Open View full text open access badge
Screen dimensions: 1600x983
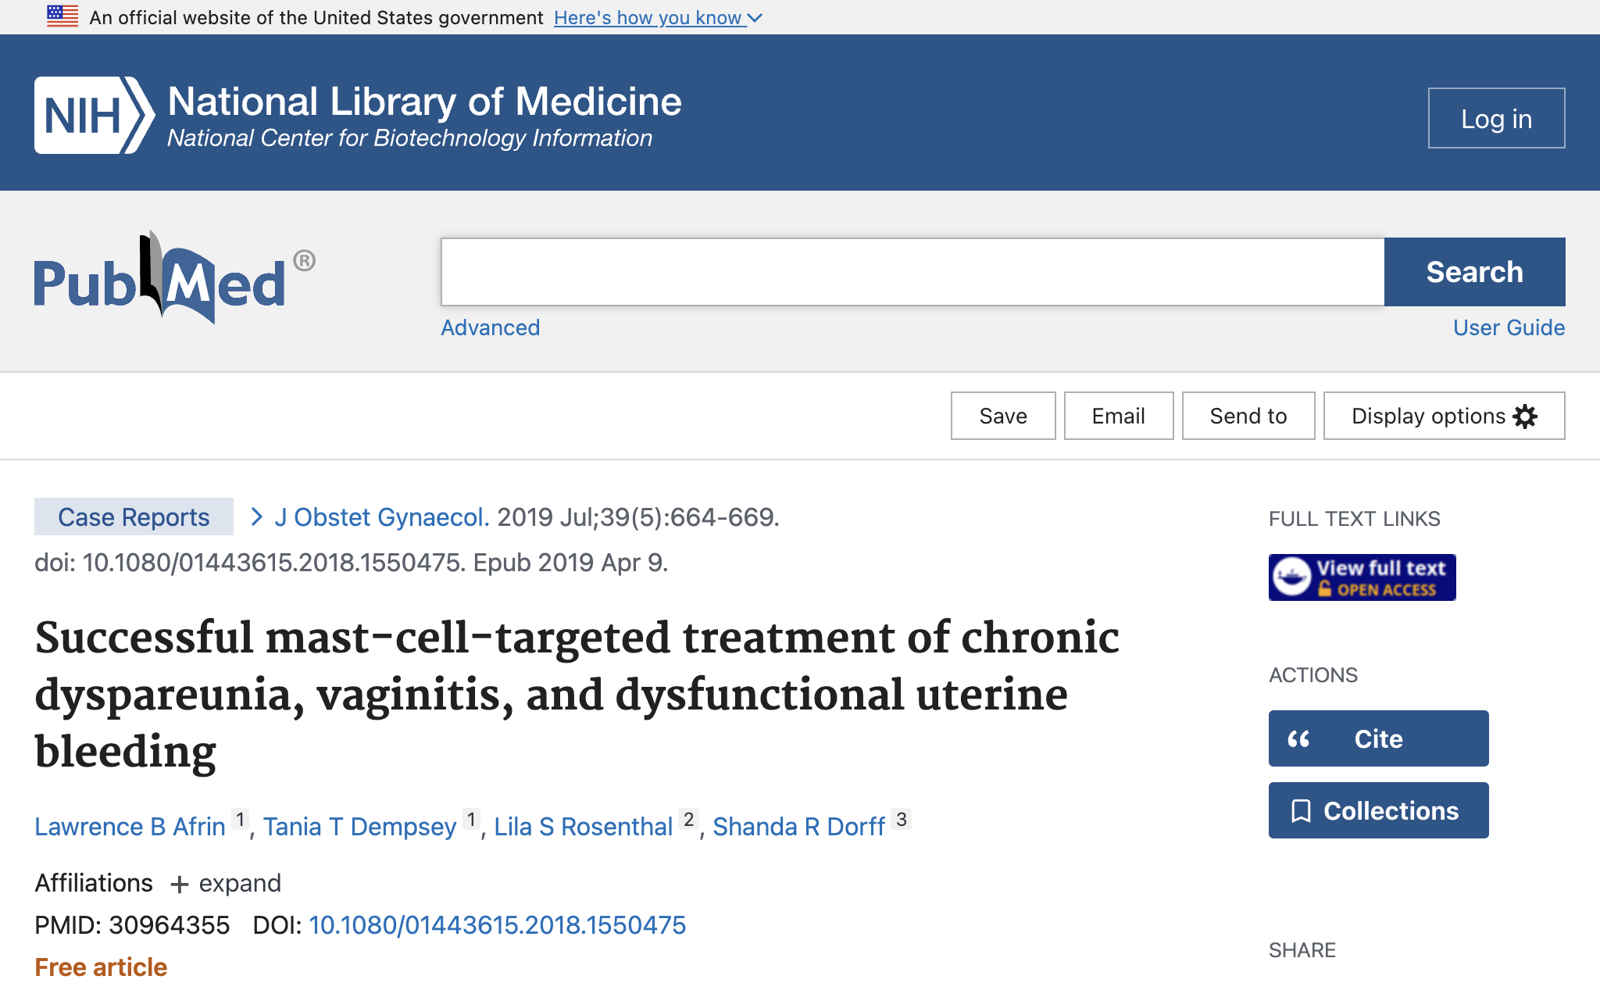1362,577
